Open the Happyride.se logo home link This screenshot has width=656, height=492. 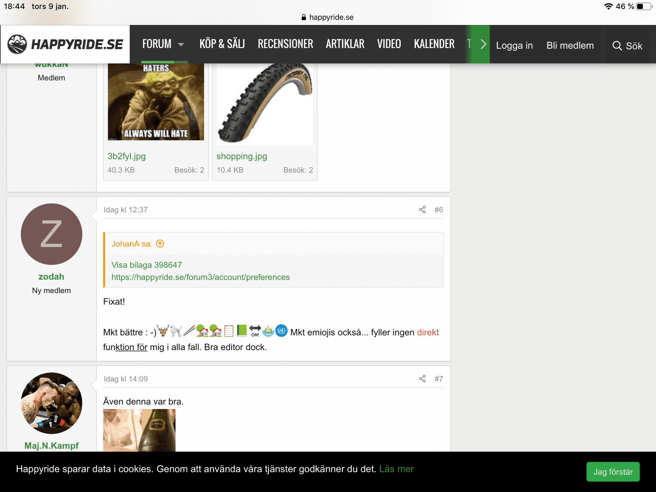pyautogui.click(x=65, y=44)
